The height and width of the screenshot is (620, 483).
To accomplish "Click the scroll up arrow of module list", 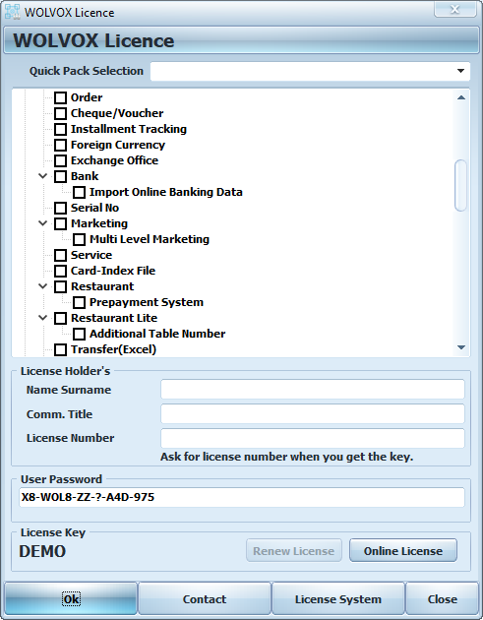I will [460, 97].
